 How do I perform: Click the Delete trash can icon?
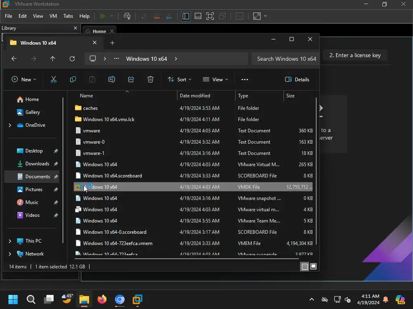click(150, 79)
